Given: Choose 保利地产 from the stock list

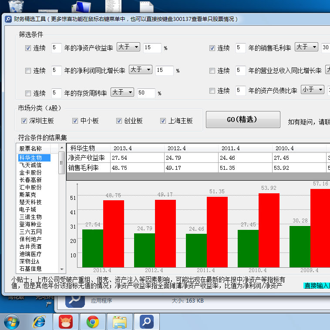Looking at the screenshot, I should coord(30,239).
